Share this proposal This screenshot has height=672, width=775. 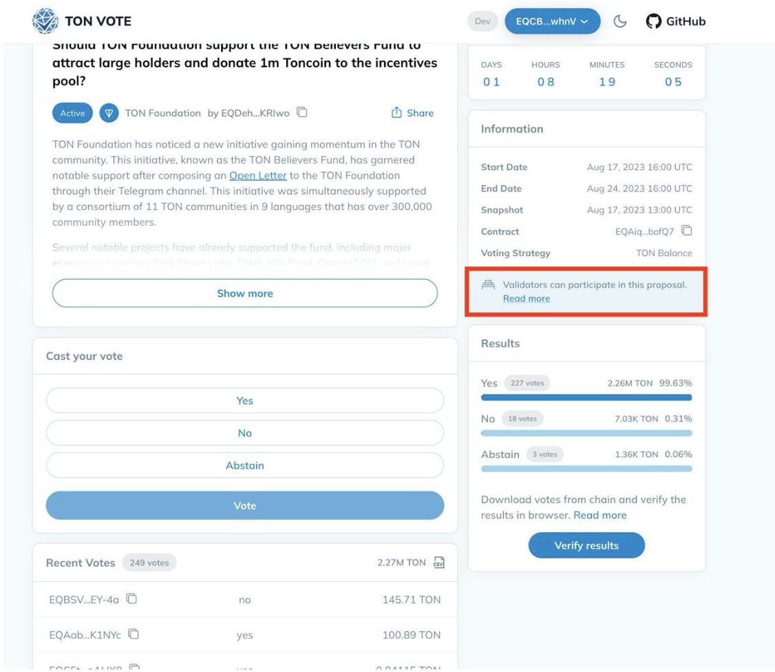412,113
